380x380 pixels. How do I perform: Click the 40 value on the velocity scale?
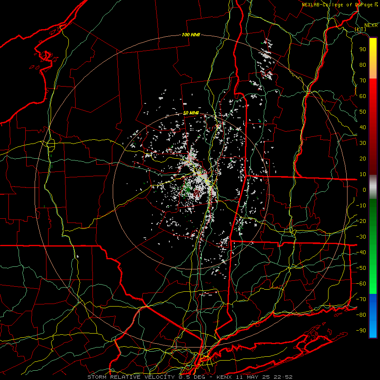coord(363,128)
